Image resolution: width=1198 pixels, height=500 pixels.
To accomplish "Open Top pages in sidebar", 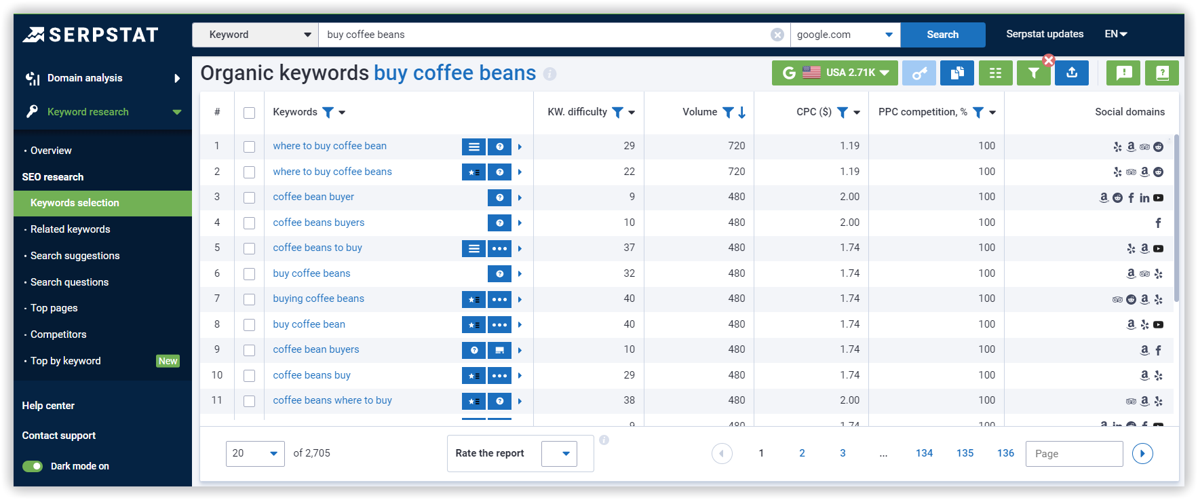I will pos(54,308).
